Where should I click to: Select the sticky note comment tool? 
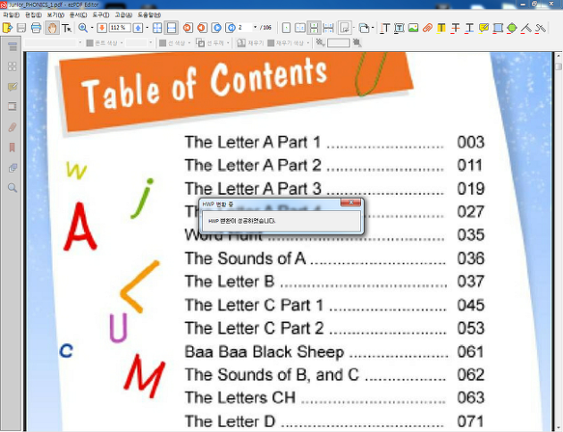(483, 28)
